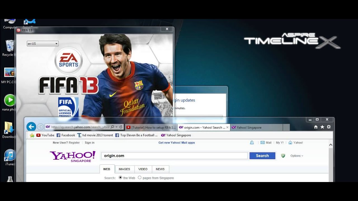This screenshot has width=358, height=201.
Task: Open the en-US language dropdown in FIFA 13
Action: (43, 44)
